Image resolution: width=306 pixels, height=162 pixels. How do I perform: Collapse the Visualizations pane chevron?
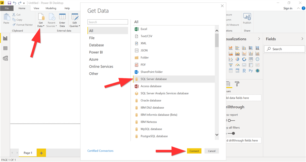click(x=259, y=39)
